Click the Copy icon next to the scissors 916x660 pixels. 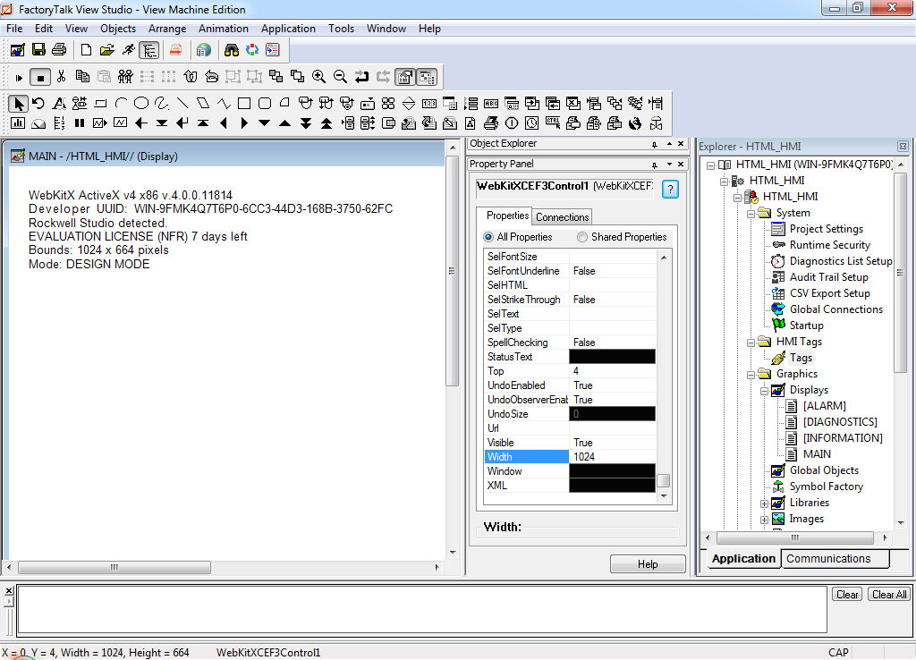[x=82, y=77]
